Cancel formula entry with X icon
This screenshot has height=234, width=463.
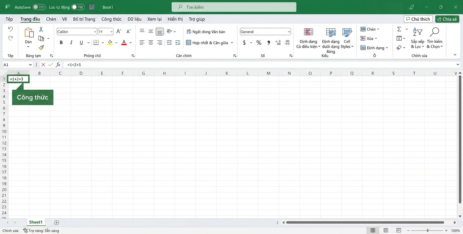(43, 65)
